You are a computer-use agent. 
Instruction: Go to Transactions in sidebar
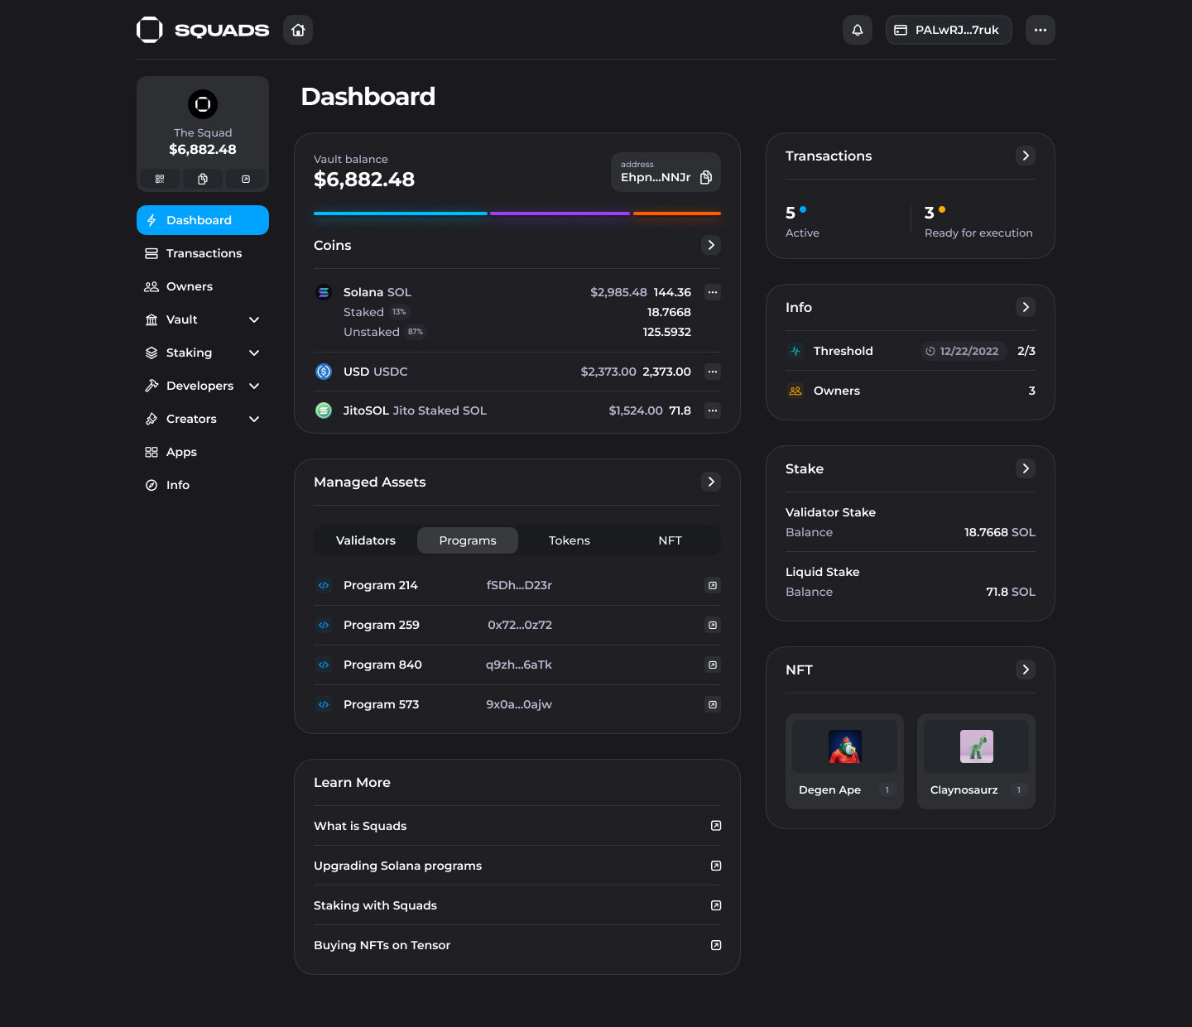(x=203, y=253)
